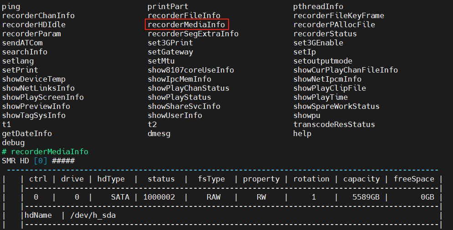
Task: Click the typed recorderMediaInfo prompt line
Action: [x=45, y=152]
